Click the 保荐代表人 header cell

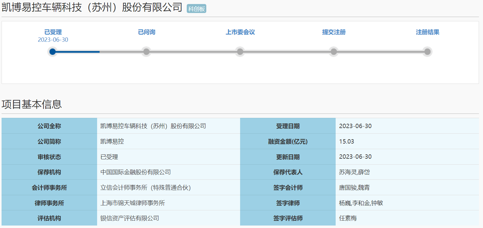pos(288,172)
